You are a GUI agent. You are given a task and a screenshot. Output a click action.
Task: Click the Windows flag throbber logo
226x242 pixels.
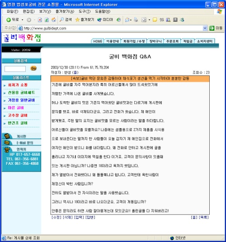pos(219,11)
